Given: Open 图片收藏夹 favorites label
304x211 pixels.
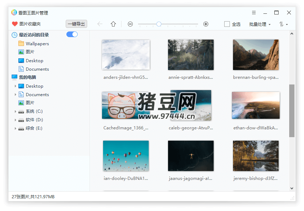Looking at the screenshot, I should click(x=30, y=24).
